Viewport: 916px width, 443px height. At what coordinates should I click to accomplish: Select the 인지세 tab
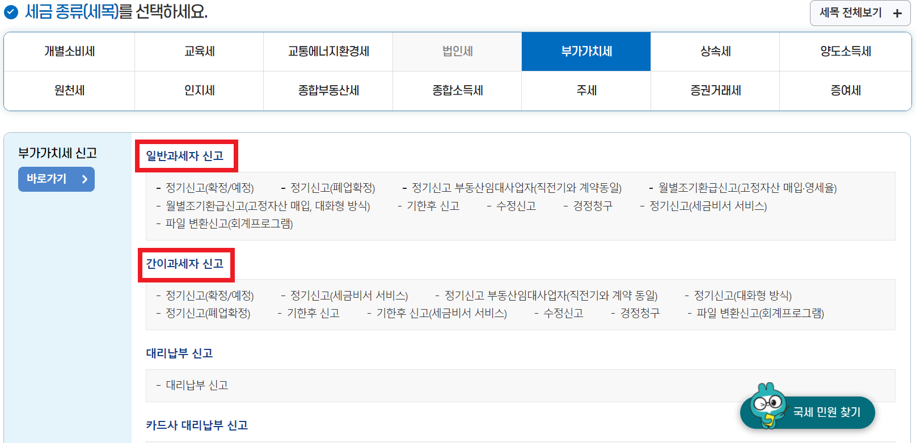[x=199, y=91]
